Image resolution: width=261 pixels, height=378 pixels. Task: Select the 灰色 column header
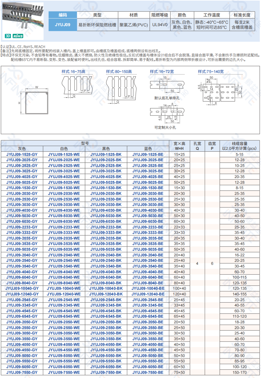click(x=22, y=149)
